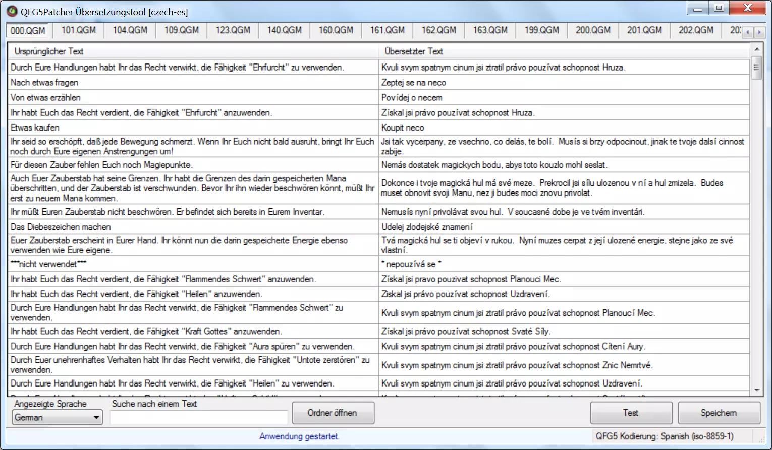Click the vertical scrollbar thumb
The width and height of the screenshot is (772, 450).
tap(756, 68)
